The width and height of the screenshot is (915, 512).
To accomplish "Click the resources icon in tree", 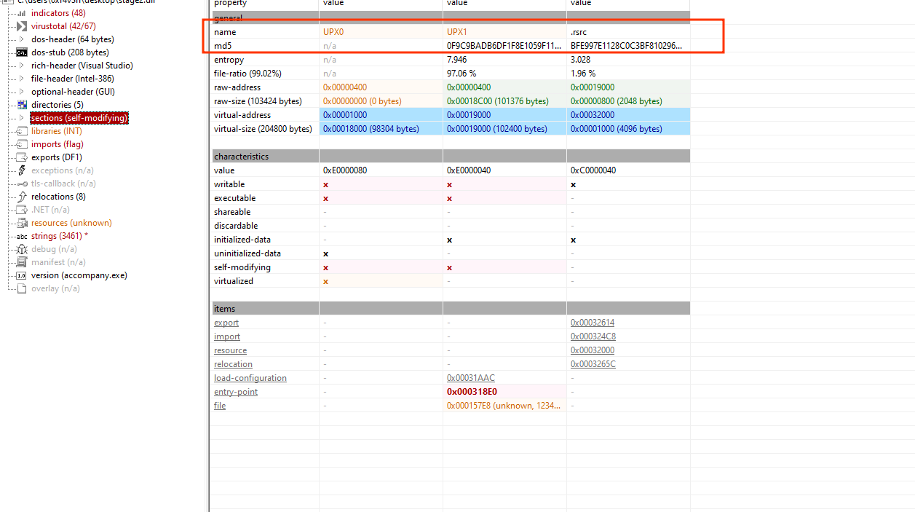I will click(22, 223).
